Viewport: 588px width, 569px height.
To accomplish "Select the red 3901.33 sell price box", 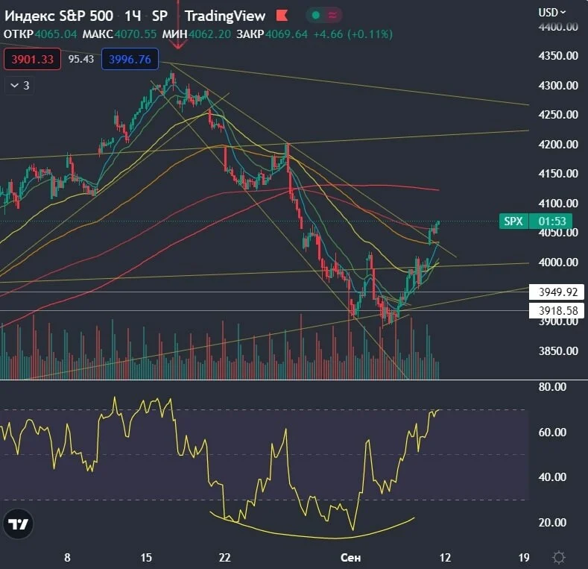I will [32, 60].
